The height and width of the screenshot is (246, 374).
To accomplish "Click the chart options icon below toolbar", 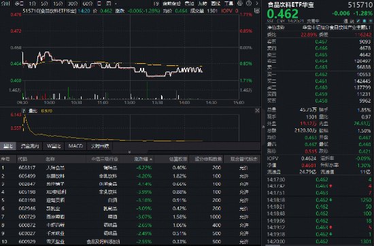I will (x=257, y=11).
